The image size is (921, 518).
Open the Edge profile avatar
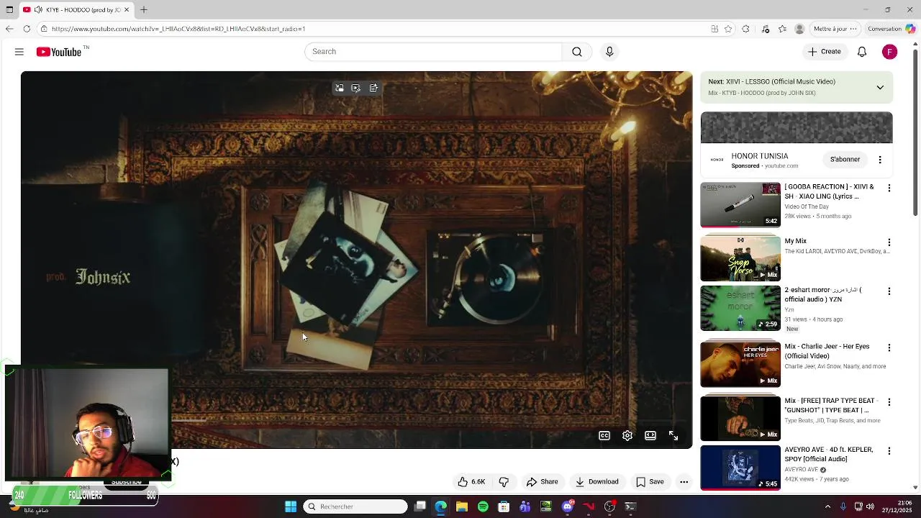pos(799,29)
